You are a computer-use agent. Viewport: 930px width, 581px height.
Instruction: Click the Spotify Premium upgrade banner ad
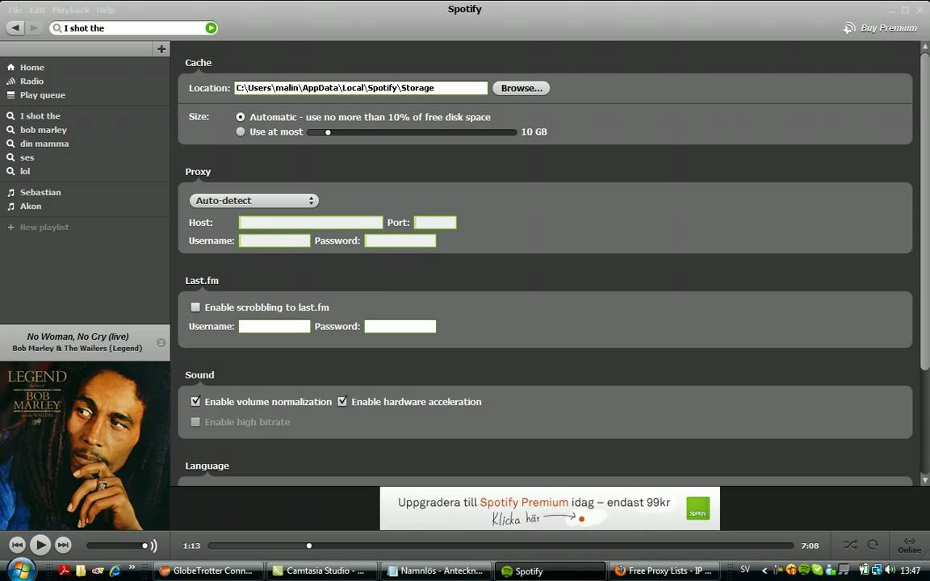tap(550, 508)
